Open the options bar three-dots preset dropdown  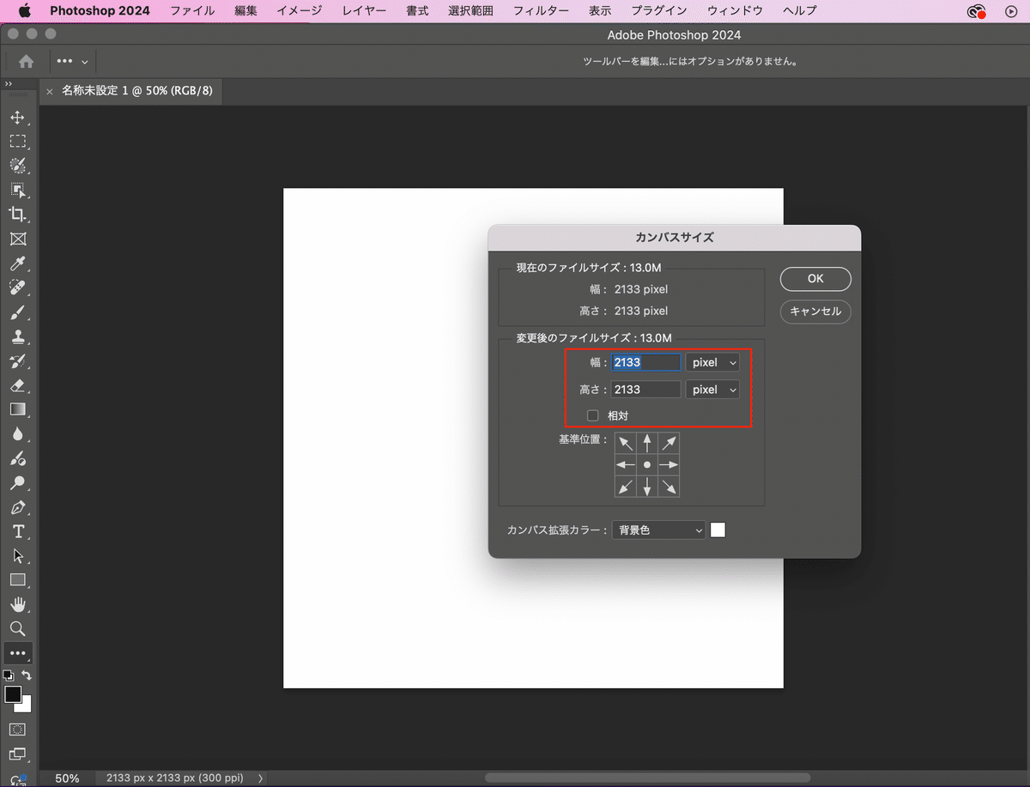(72, 61)
